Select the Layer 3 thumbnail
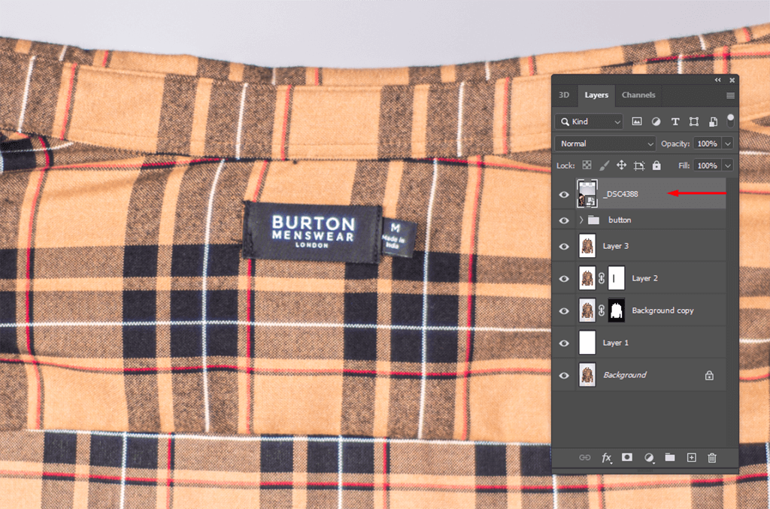Viewport: 770px width, 509px height. (x=587, y=246)
